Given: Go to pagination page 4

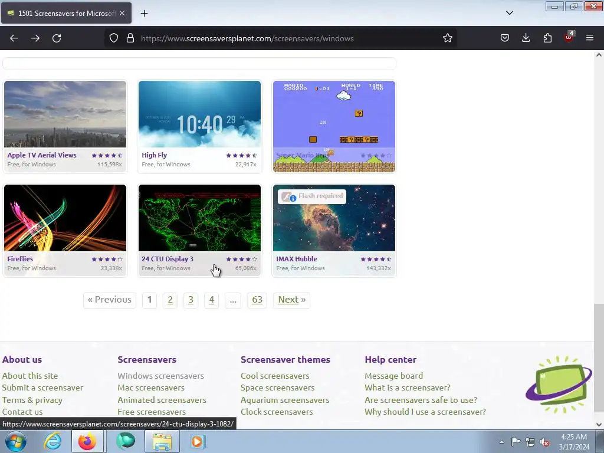Looking at the screenshot, I should [212, 300].
